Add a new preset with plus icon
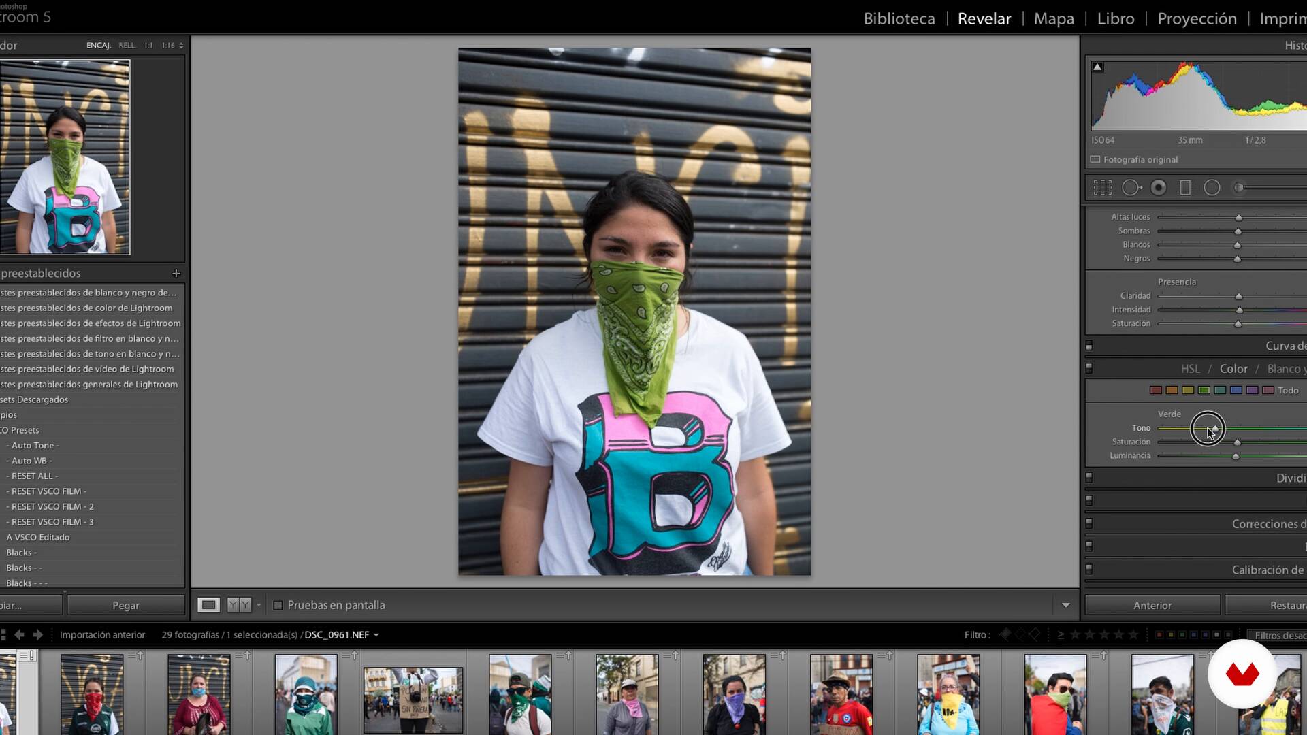 coord(176,273)
